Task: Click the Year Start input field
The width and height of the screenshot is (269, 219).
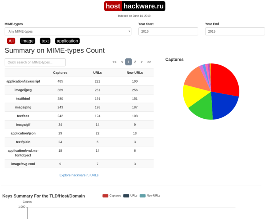Action: click(168, 32)
